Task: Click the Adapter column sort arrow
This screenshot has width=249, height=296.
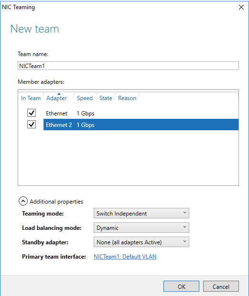Action: tap(59, 94)
